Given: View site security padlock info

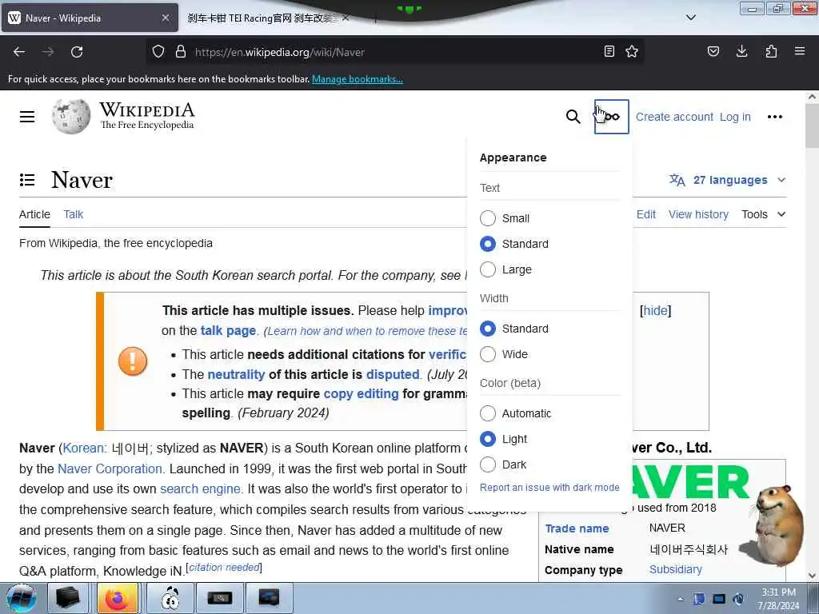Looking at the screenshot, I should (181, 52).
